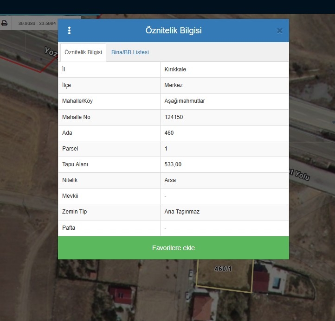This screenshot has height=321, width=335.
Task: Open the three-dot options menu
Action: (69, 31)
